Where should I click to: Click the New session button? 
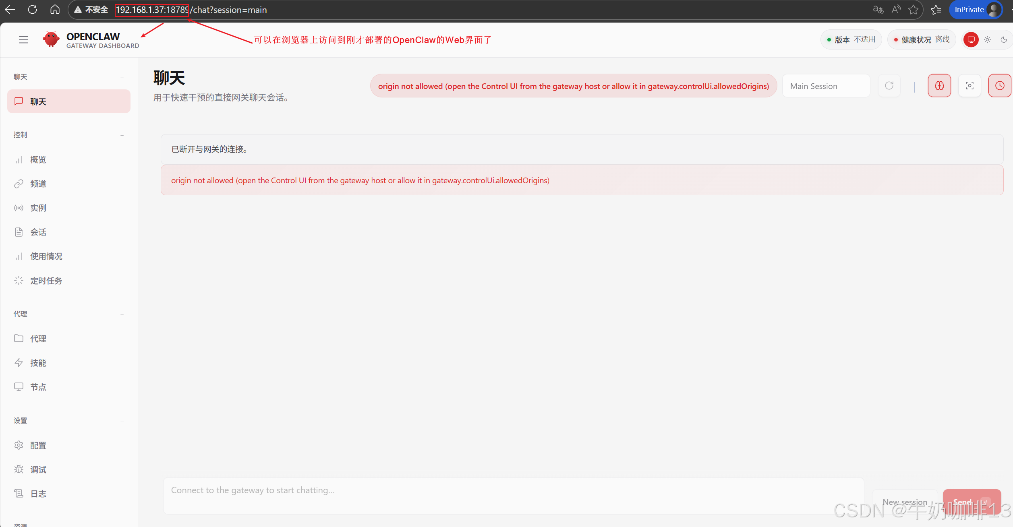pyautogui.click(x=905, y=502)
